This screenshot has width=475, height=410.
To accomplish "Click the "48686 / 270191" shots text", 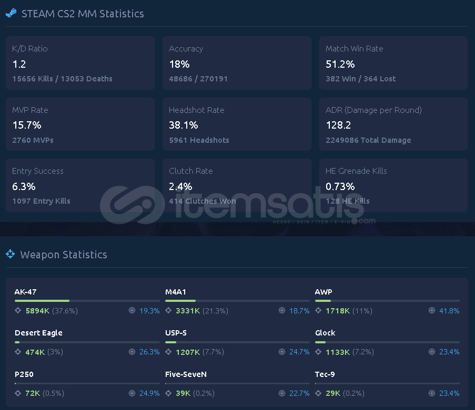I will (x=198, y=79).
